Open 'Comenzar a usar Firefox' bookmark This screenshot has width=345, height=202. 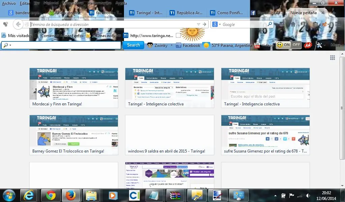(59, 36)
